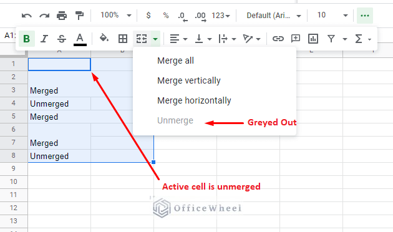Select the Paint format roller icon

[79, 16]
